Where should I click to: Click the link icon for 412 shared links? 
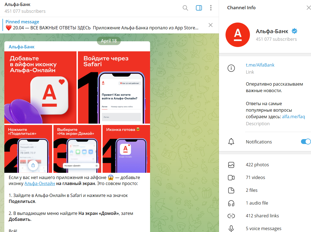(231, 216)
